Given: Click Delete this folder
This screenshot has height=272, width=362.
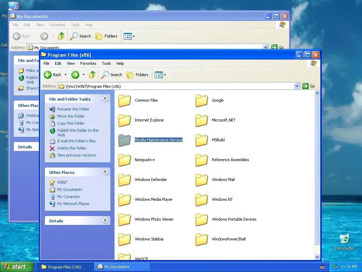Looking at the screenshot, I should (72, 148).
